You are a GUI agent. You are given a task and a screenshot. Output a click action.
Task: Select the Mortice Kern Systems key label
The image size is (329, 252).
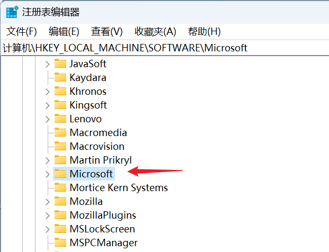(119, 188)
